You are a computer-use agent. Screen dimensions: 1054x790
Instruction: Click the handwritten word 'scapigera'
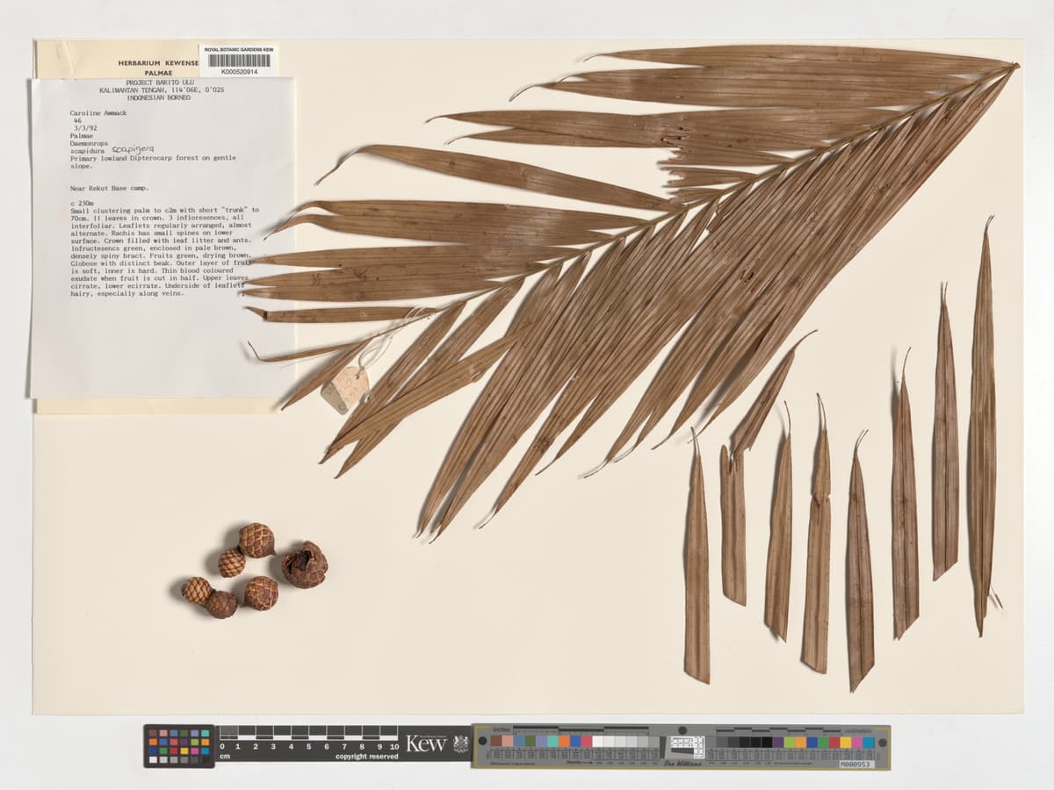click(x=133, y=148)
